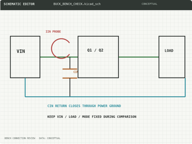Image resolution: width=192 pixels, height=144 pixels.
Task: Click the wire junction above CIN capacitor
Action: (70, 57)
